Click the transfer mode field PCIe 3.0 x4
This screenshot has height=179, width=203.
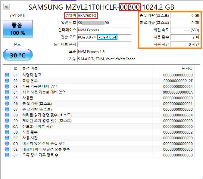104,37
